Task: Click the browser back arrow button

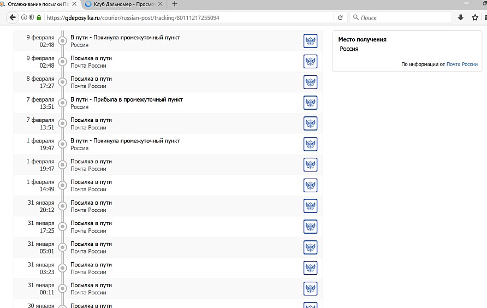Action: pos(12,17)
